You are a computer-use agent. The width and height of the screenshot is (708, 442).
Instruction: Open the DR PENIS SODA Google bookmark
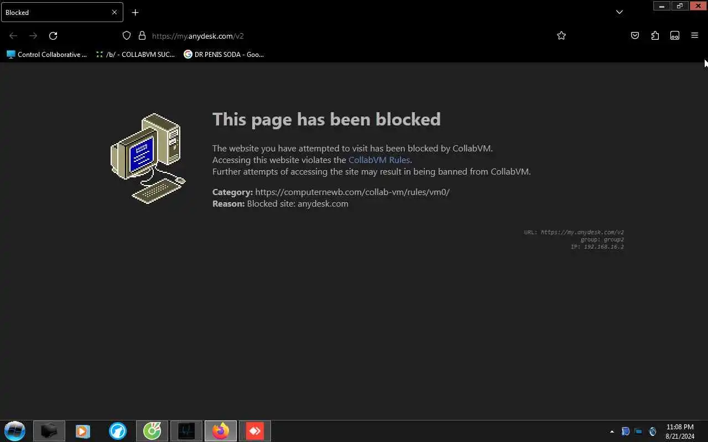tap(224, 55)
